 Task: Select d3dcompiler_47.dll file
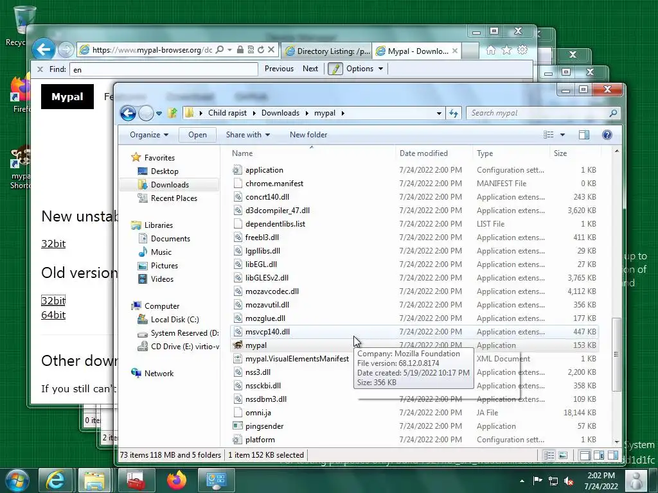[278, 210]
